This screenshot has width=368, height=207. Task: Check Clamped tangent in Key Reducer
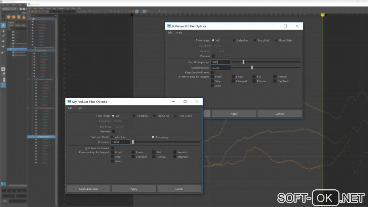tap(133, 157)
